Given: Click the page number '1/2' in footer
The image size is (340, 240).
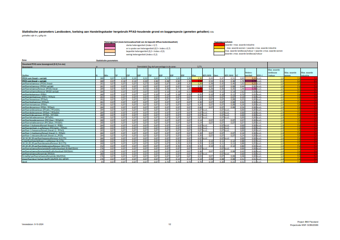Looking at the screenshot, I should (x=170, y=223).
